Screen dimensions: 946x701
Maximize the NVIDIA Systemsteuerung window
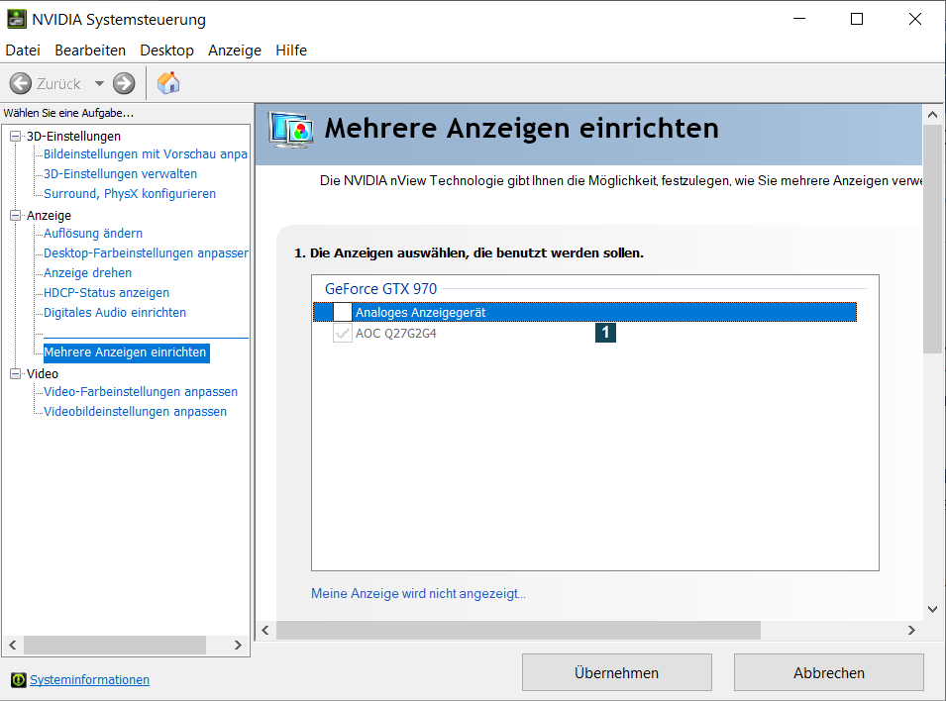point(857,19)
